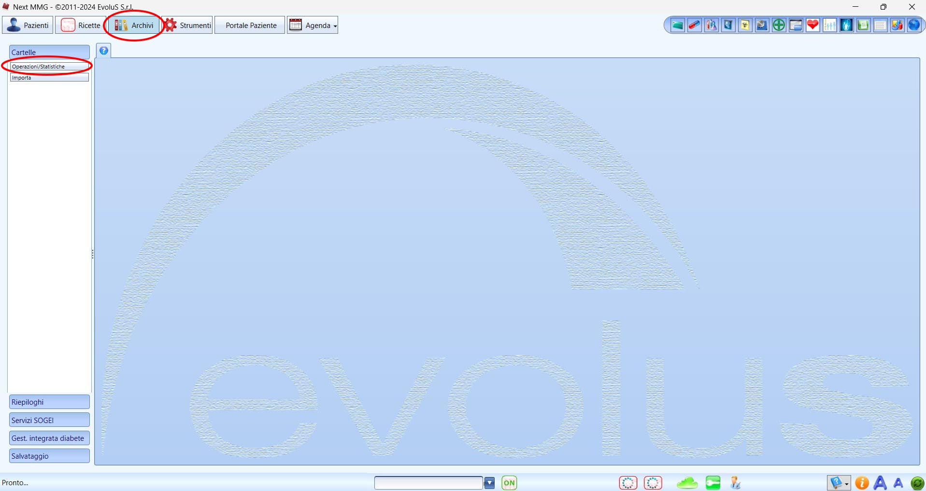Click the green refresh icon

point(917,483)
